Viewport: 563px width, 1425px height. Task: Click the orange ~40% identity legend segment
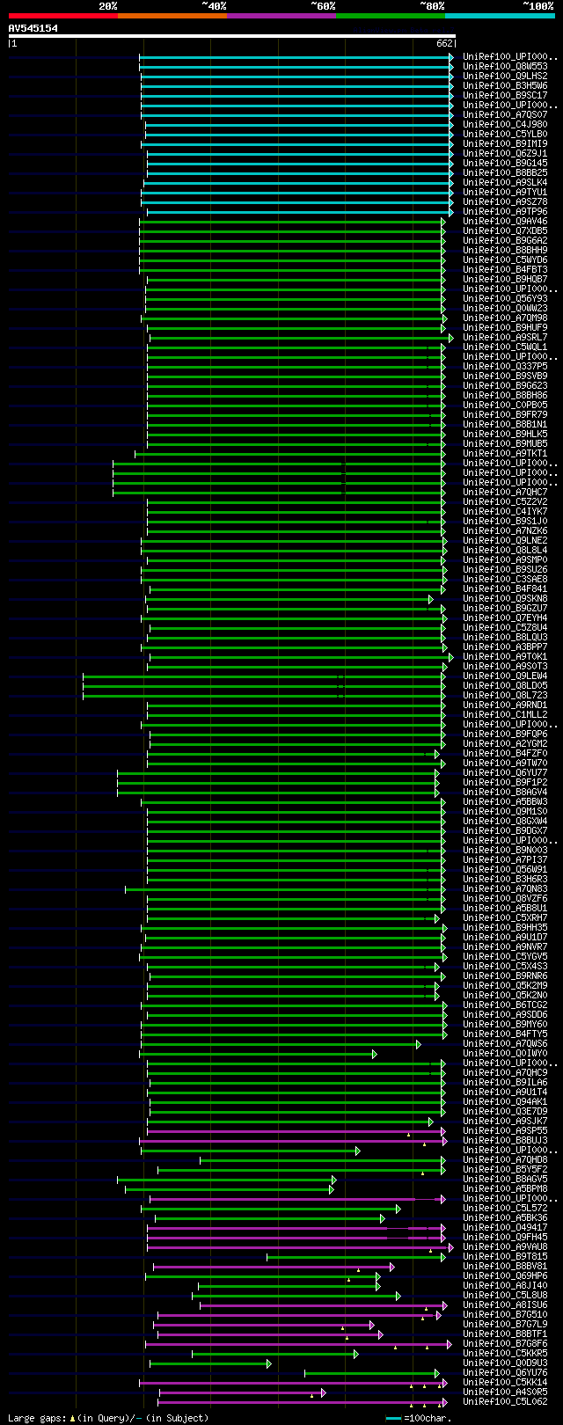[x=172, y=16]
